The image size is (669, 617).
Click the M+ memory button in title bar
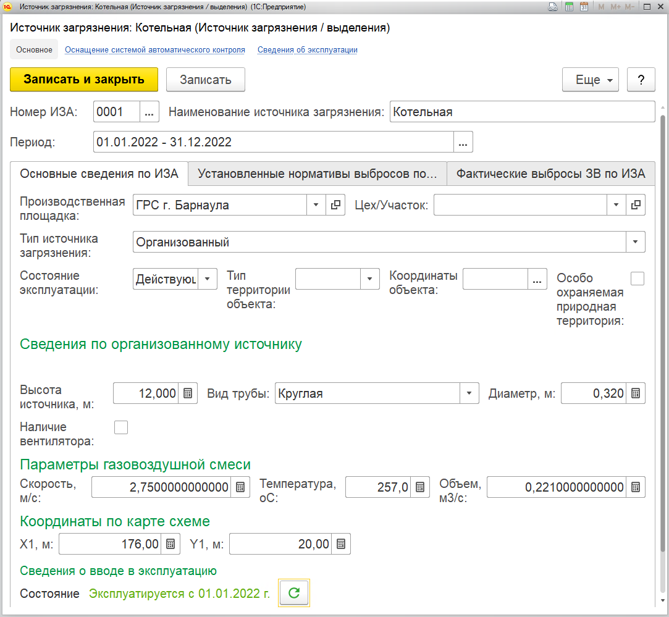pos(616,7)
